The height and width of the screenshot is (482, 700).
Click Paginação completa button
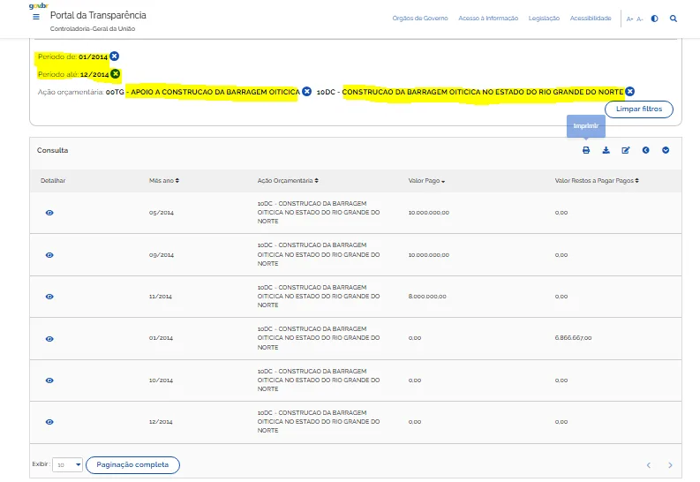[x=132, y=464]
